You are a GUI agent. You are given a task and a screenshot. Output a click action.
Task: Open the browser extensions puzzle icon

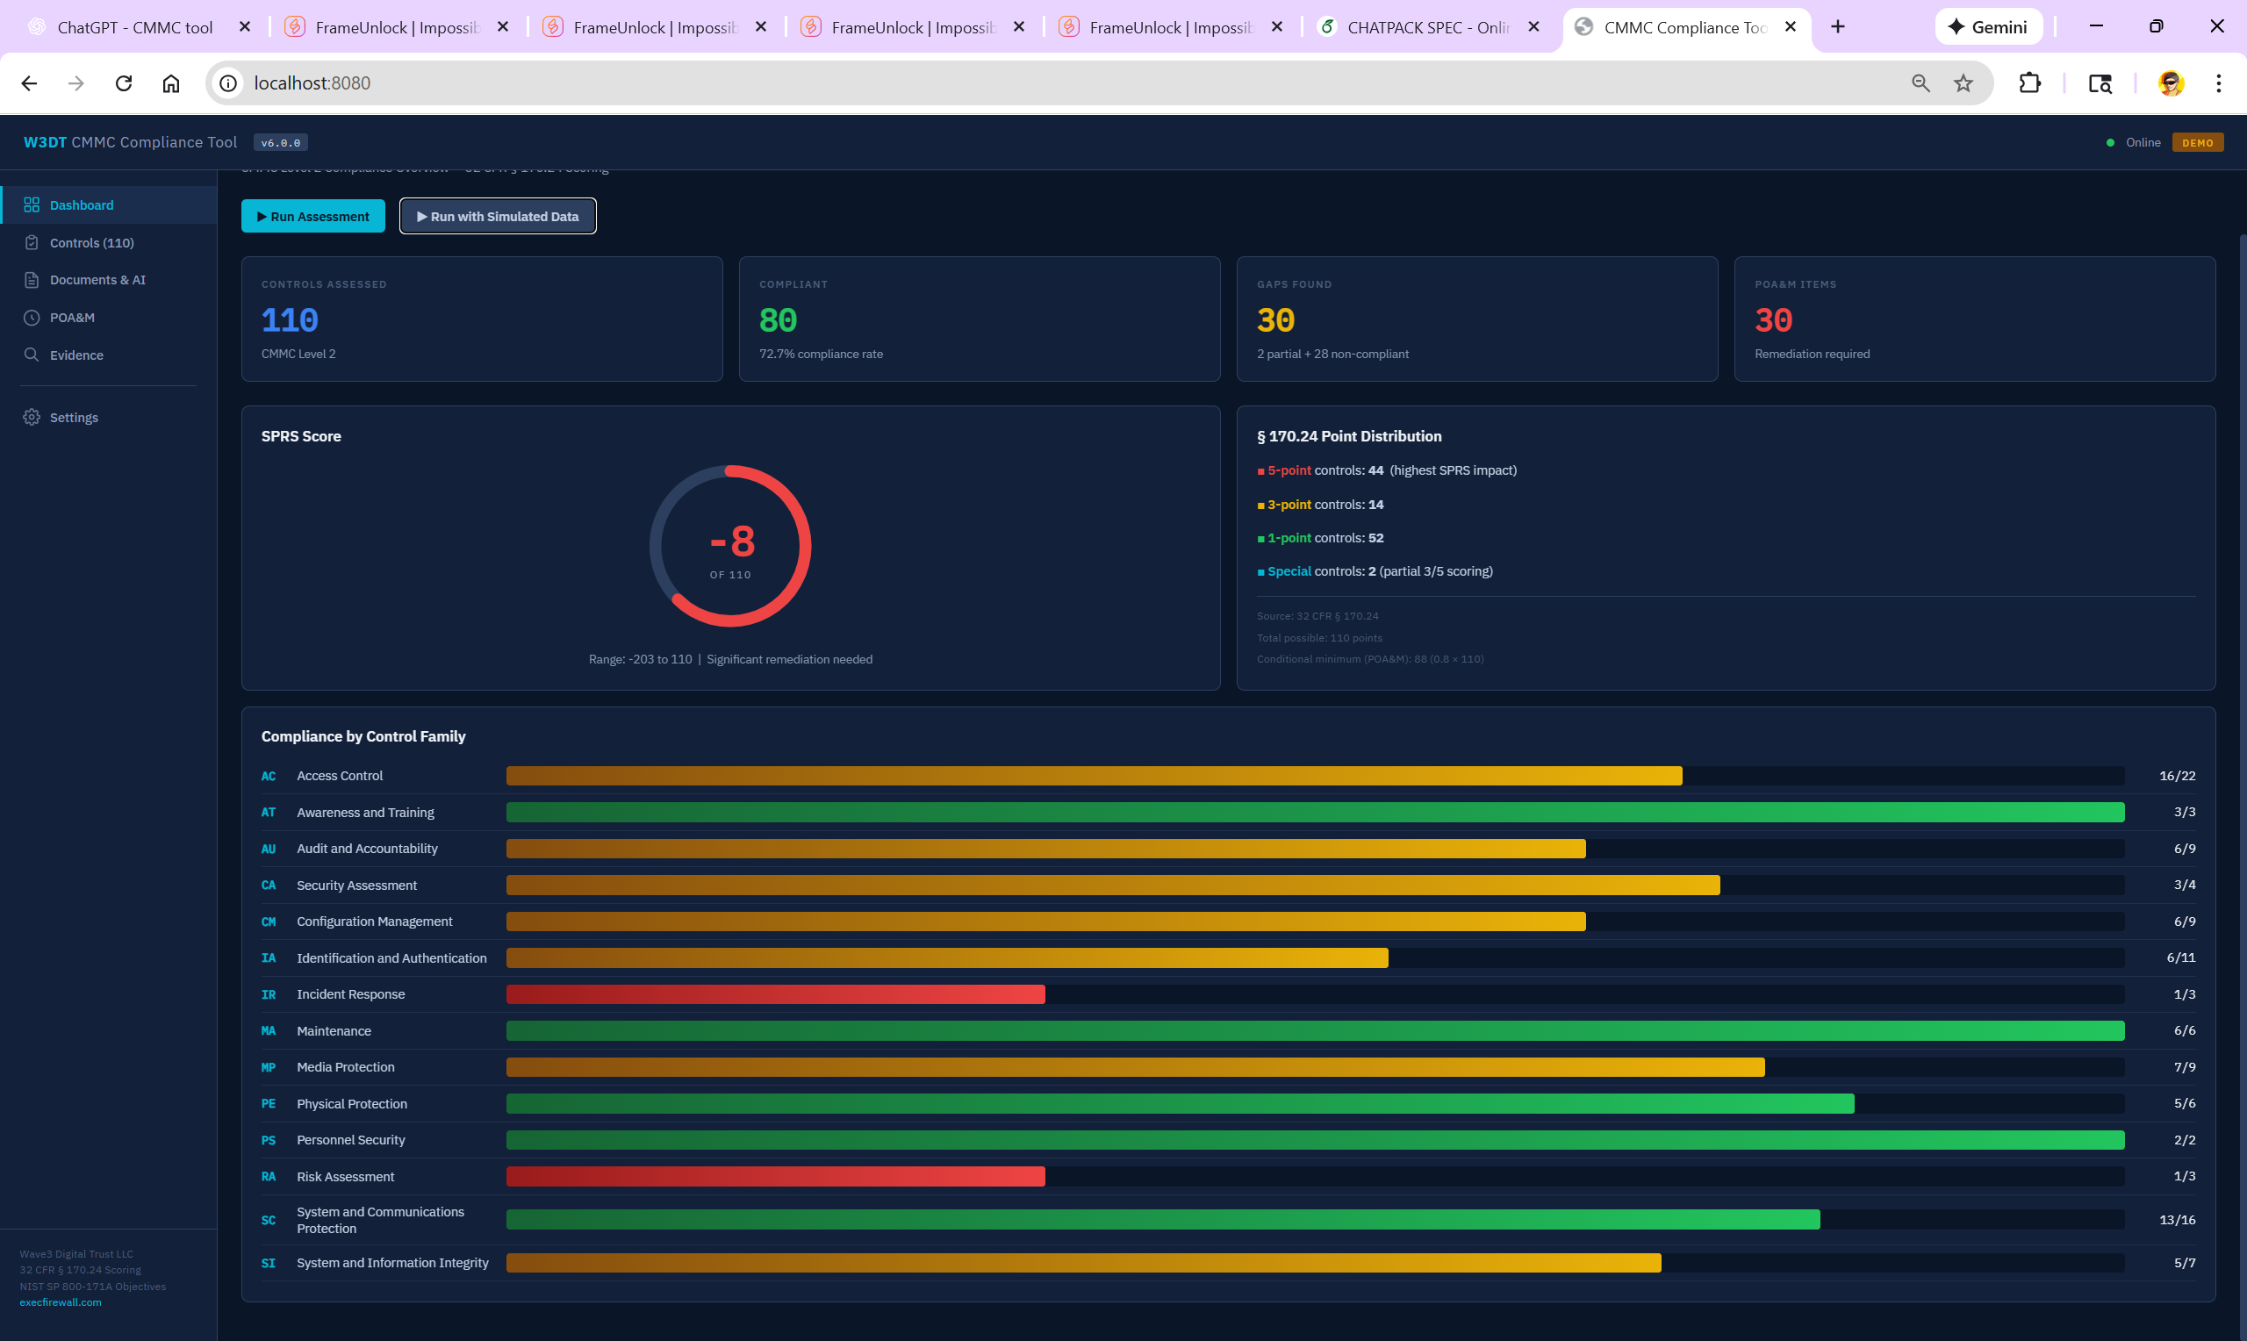pyautogui.click(x=2030, y=82)
